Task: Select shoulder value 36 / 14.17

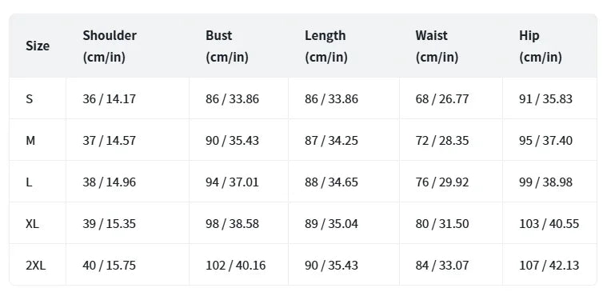Action: point(109,98)
